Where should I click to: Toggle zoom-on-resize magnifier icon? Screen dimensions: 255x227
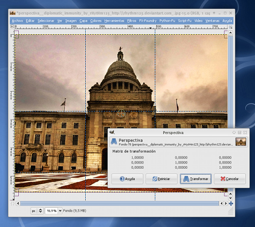[231, 27]
